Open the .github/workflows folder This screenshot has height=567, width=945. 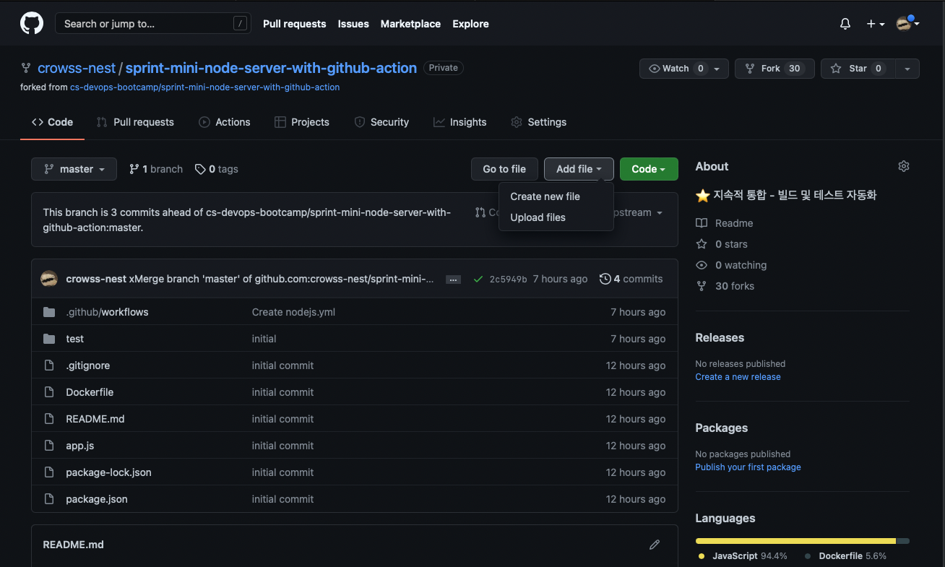tap(107, 312)
